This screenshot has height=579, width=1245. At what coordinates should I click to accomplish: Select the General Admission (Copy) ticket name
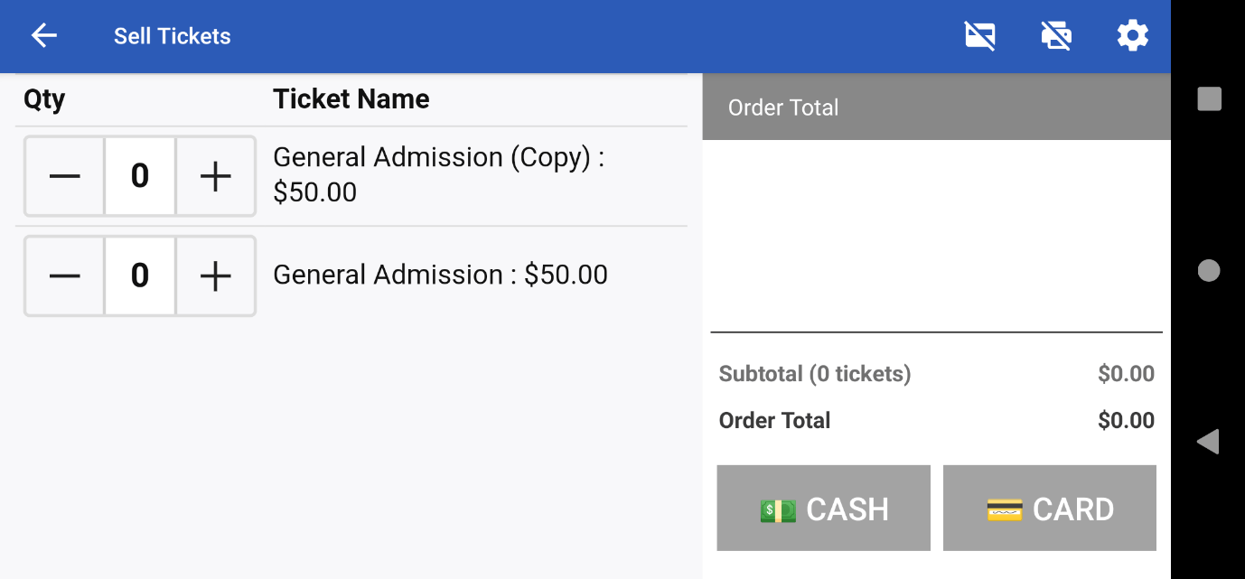438,174
